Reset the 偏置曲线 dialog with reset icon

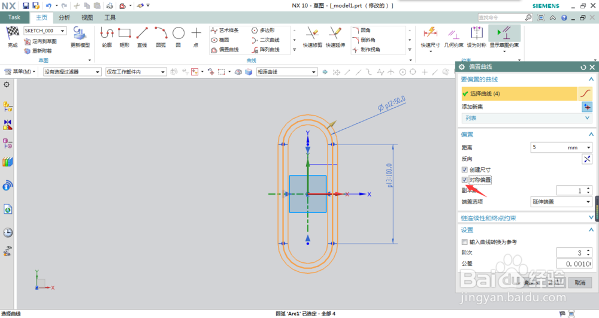coord(583,67)
